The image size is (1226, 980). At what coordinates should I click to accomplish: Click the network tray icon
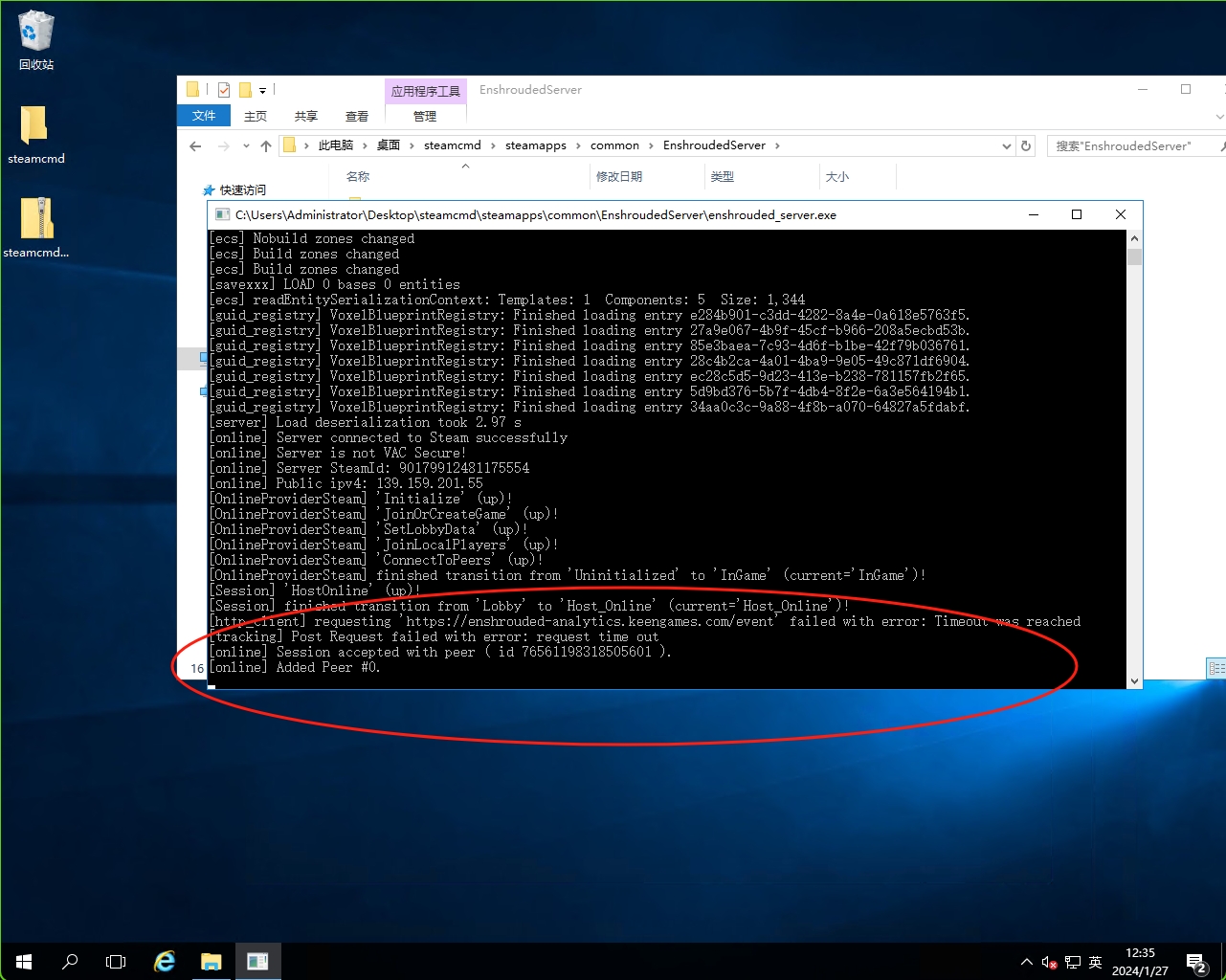click(x=1073, y=962)
